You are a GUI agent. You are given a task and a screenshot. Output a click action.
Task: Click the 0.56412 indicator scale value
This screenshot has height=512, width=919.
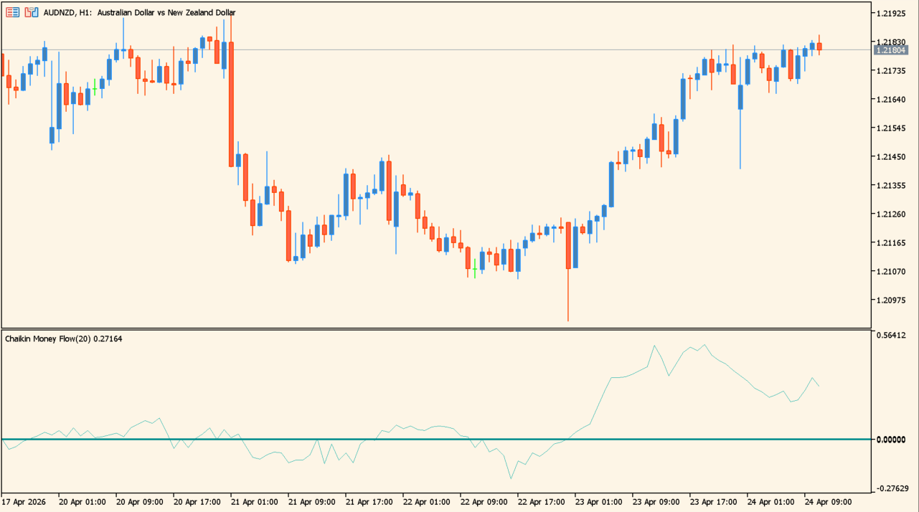coord(892,335)
